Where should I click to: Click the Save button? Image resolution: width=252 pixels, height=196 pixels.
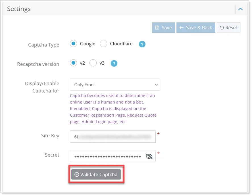point(163,28)
